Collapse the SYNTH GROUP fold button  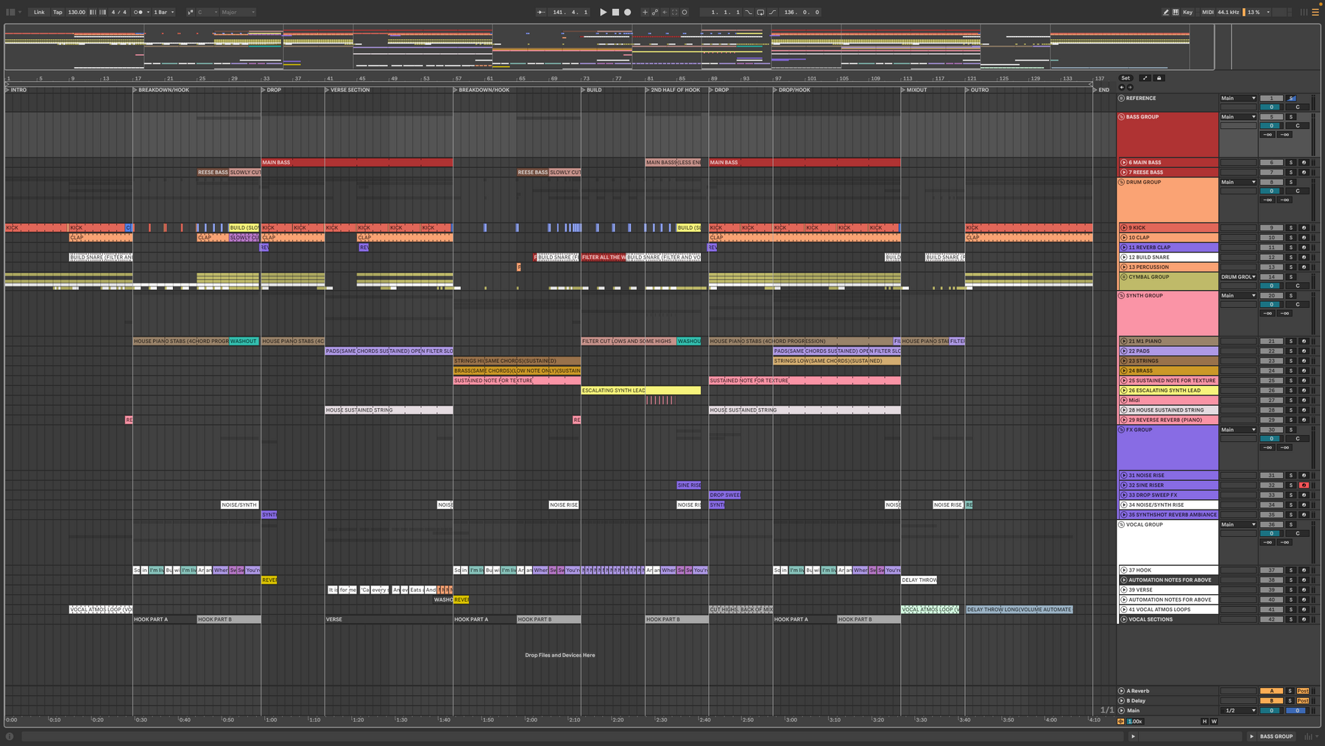point(1122,295)
